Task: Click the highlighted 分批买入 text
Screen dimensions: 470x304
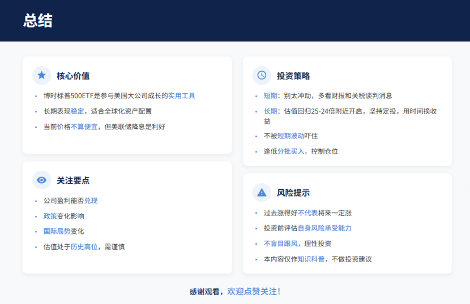Action: pos(291,151)
